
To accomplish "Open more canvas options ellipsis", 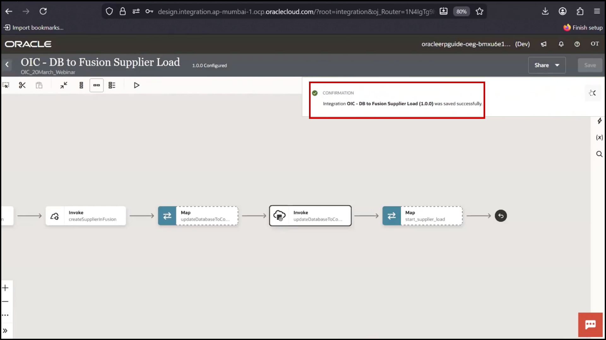I will 5,315.
